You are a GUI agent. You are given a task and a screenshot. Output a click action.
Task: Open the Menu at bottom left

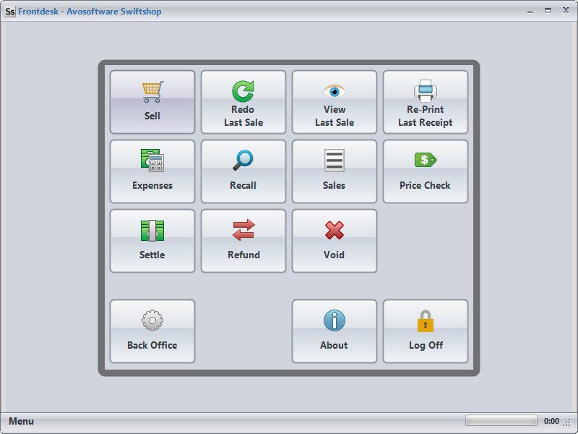[x=22, y=420]
